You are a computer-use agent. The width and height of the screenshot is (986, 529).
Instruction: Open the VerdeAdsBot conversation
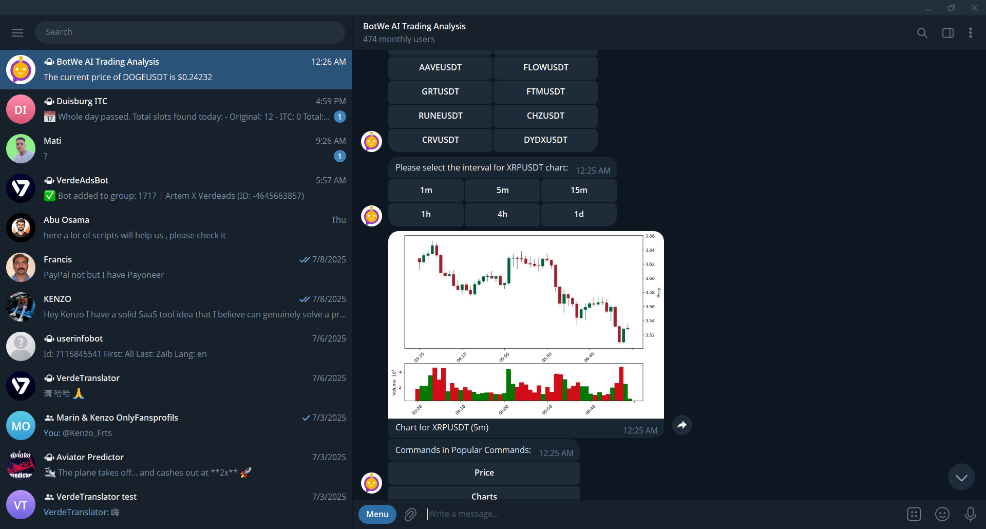pyautogui.click(x=176, y=188)
